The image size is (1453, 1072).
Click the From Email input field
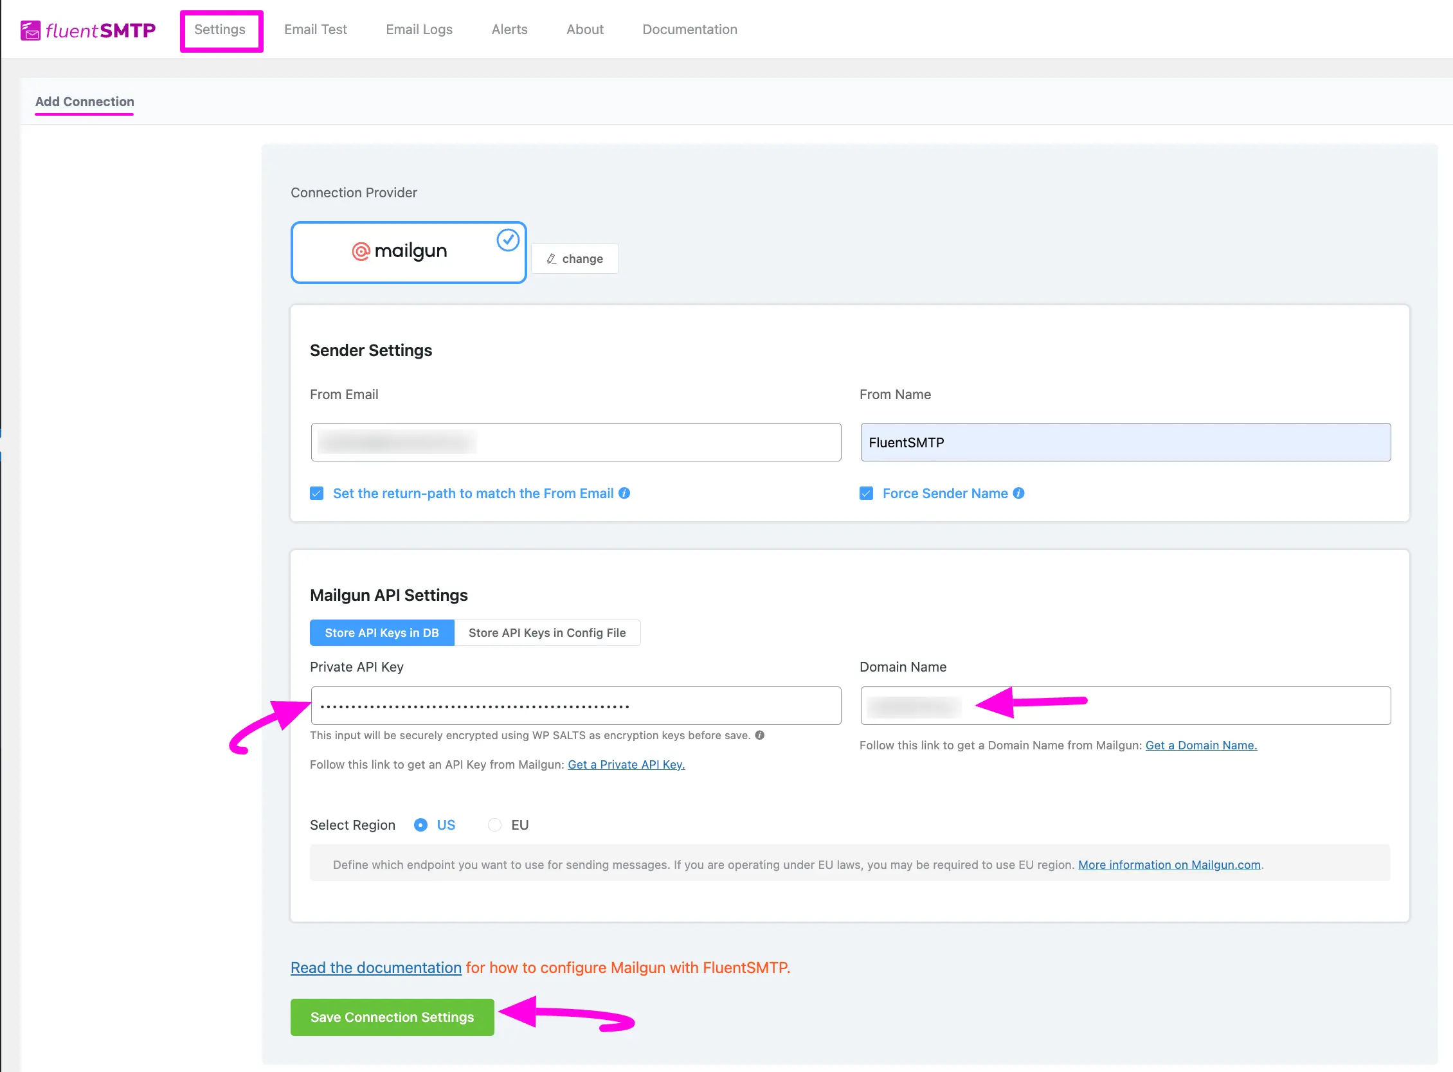576,443
